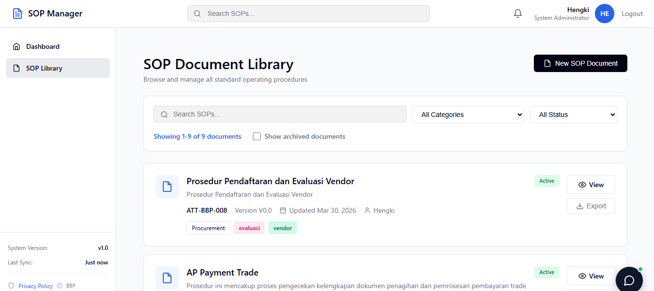This screenshot has width=654, height=291.
Task: Click the calendar icon next to Updated Mar 30
Action: point(283,210)
